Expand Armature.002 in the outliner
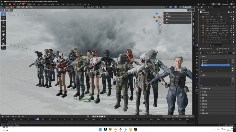236x132 pixels. pyautogui.click(x=201, y=17)
